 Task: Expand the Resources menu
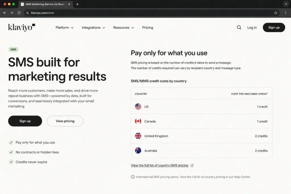click(124, 28)
